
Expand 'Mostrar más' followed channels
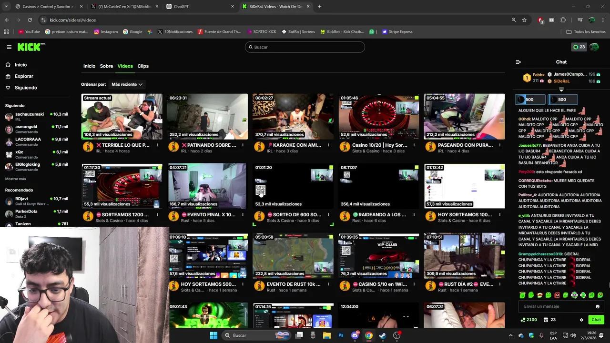[16, 179]
